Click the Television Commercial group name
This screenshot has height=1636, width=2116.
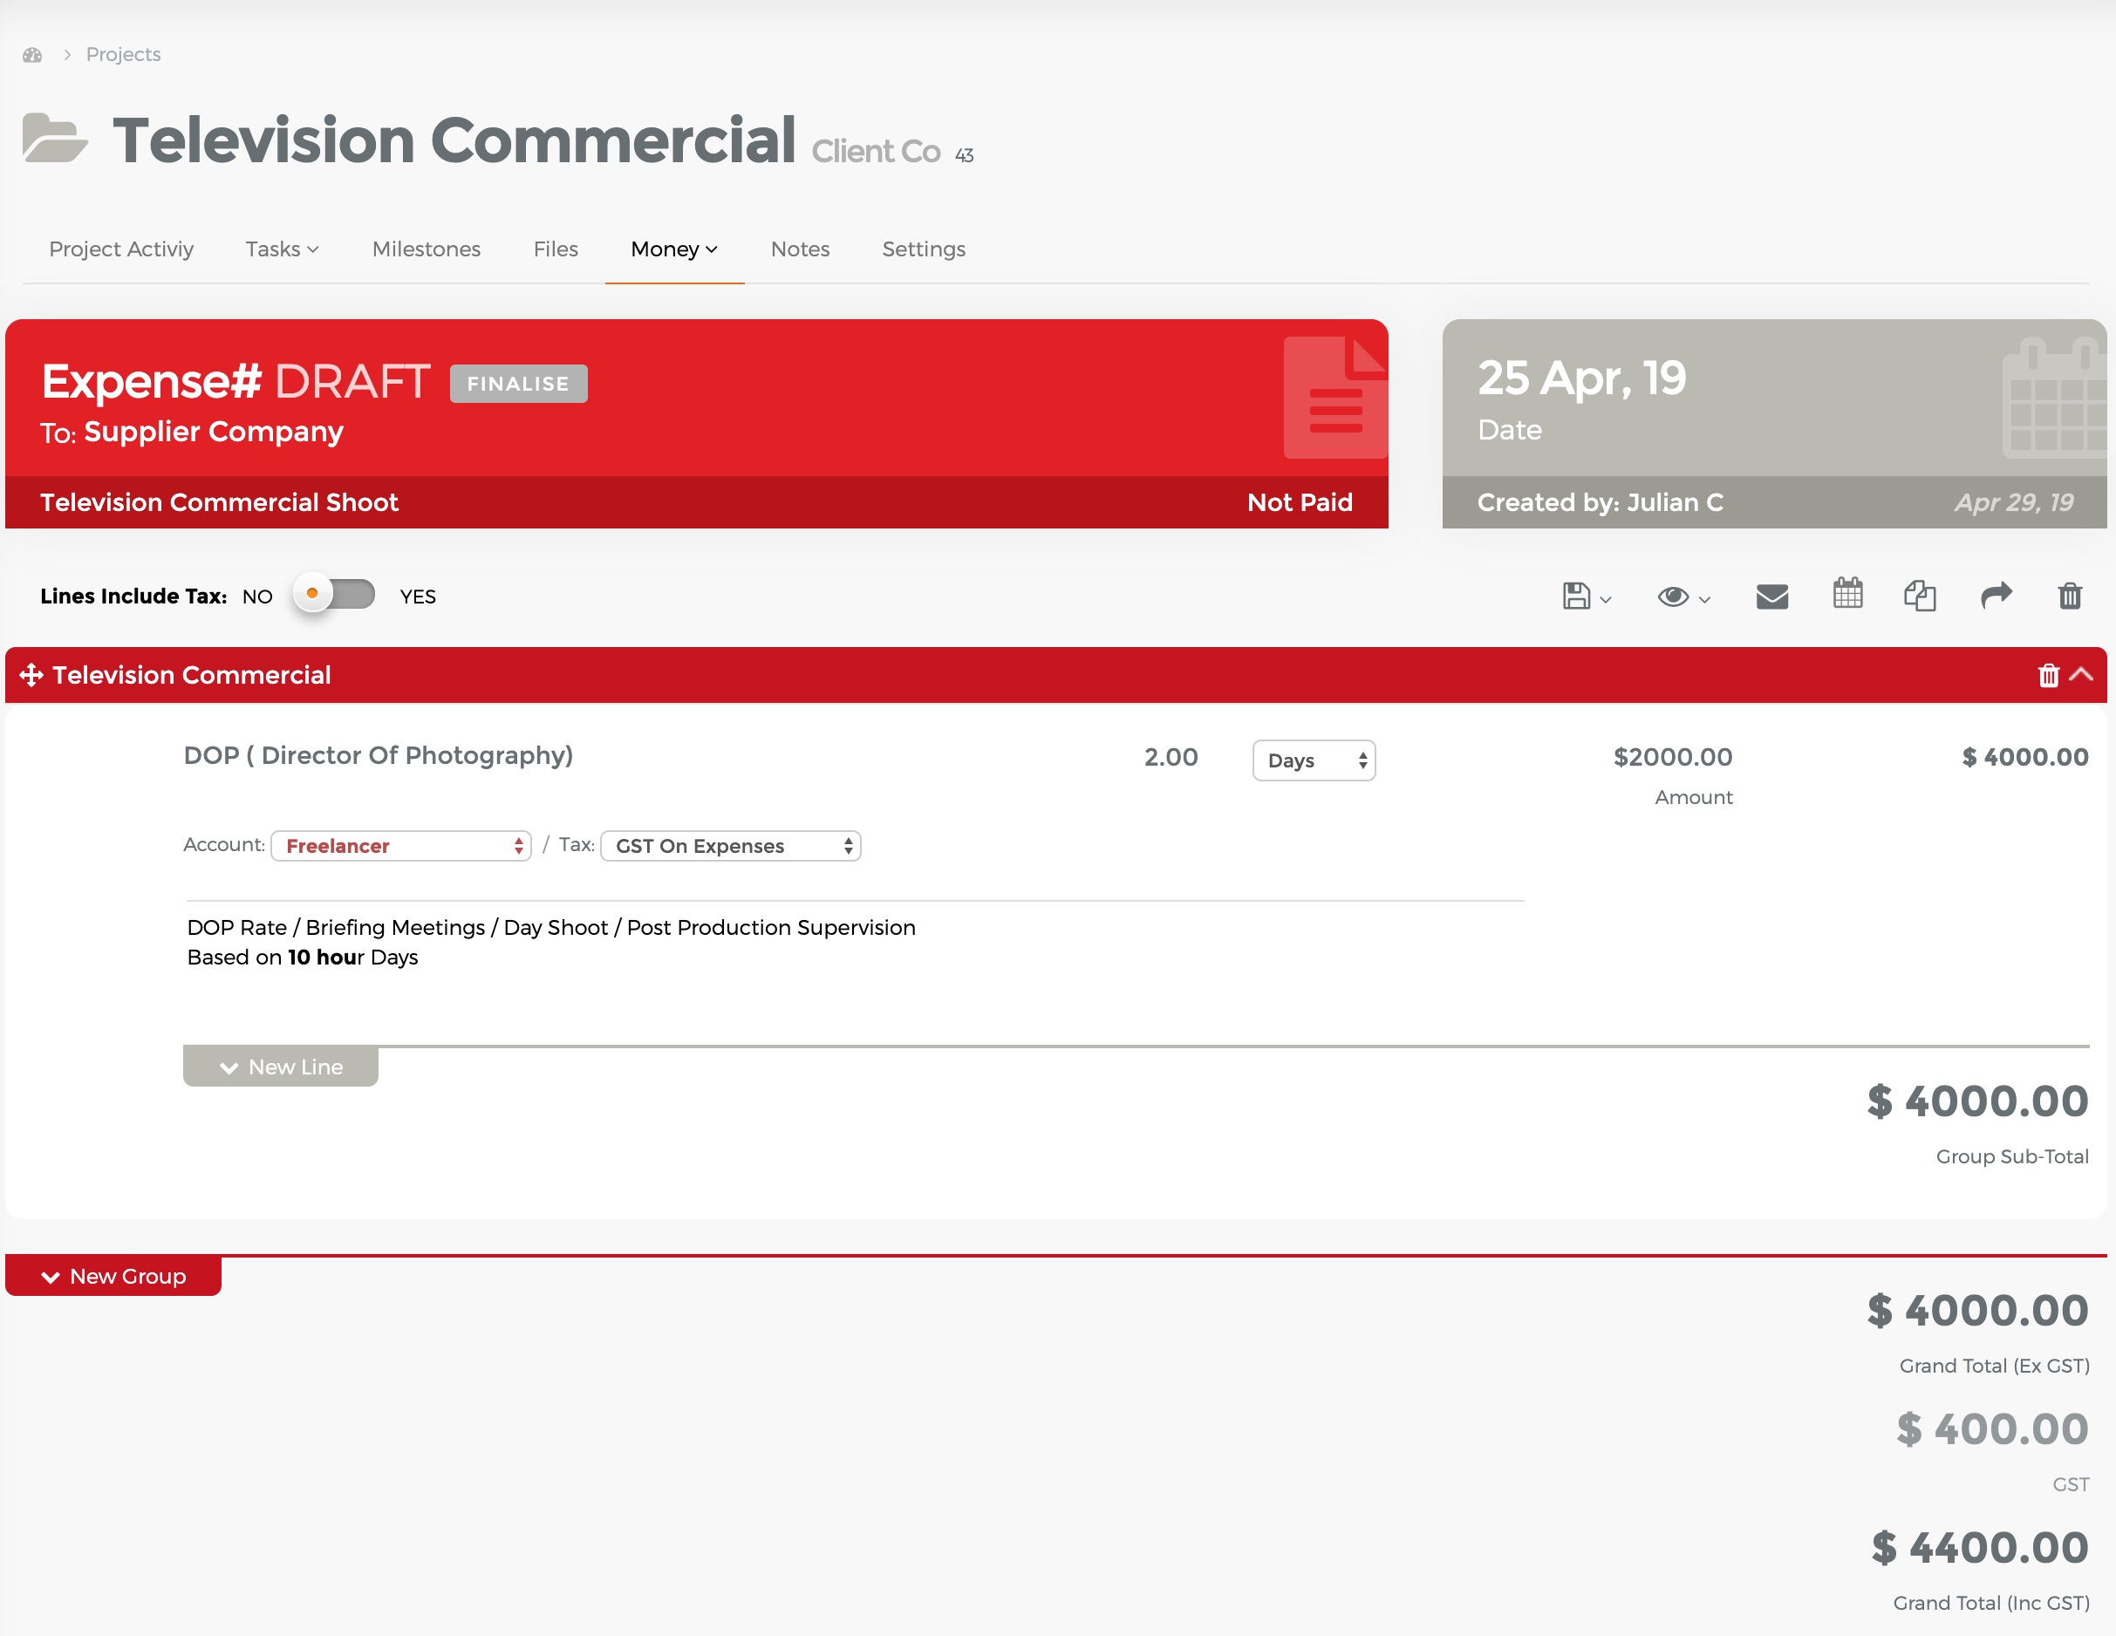[192, 675]
